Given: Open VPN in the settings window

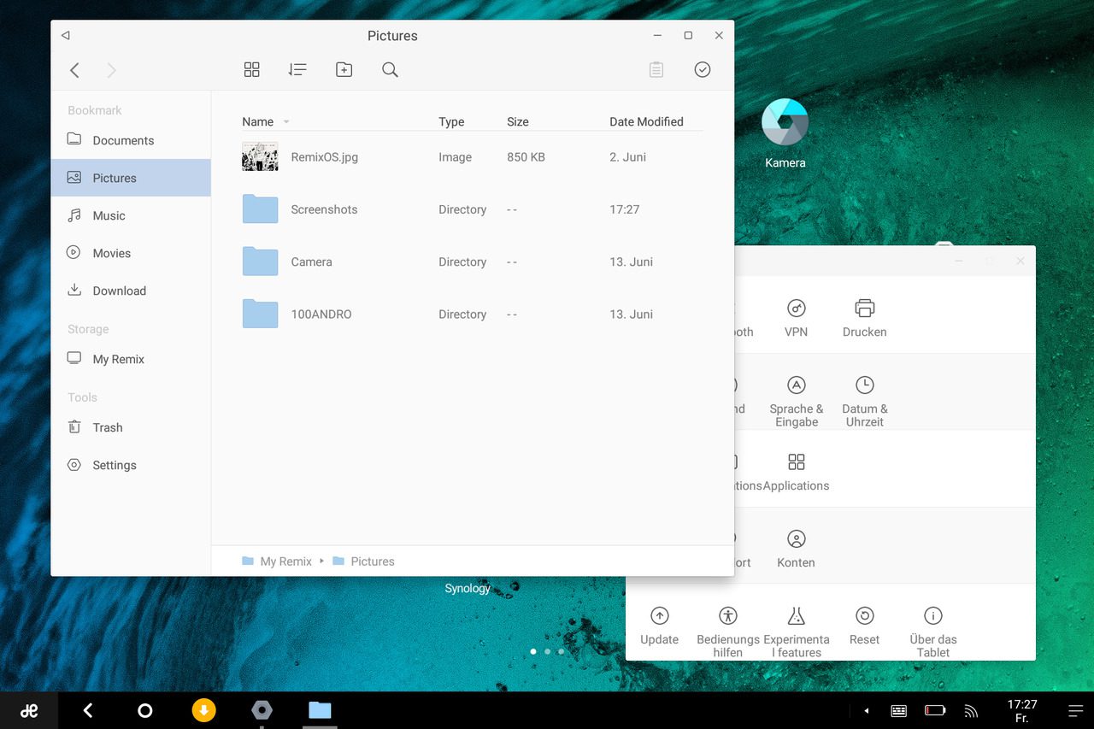Looking at the screenshot, I should pyautogui.click(x=796, y=318).
